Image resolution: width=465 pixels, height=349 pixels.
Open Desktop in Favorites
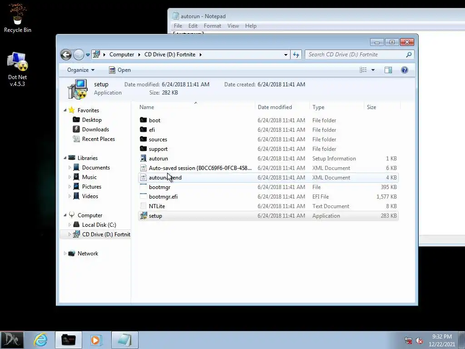pyautogui.click(x=92, y=120)
